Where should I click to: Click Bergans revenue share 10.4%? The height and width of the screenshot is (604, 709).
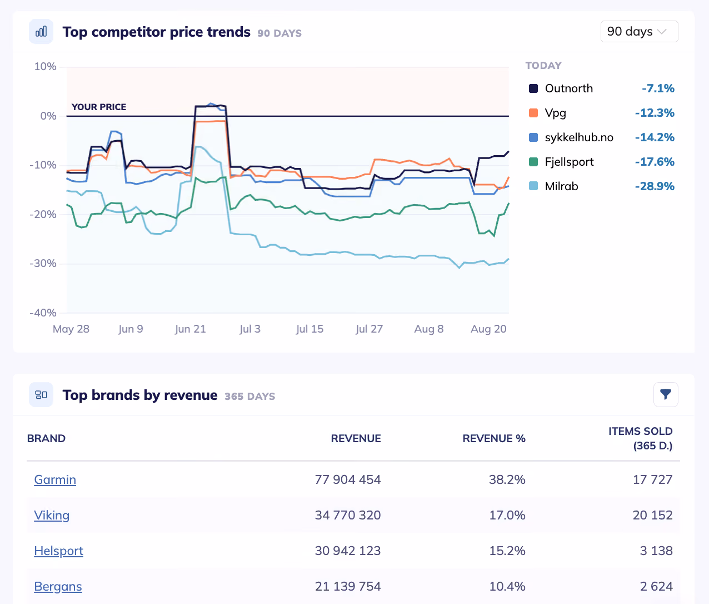click(507, 586)
